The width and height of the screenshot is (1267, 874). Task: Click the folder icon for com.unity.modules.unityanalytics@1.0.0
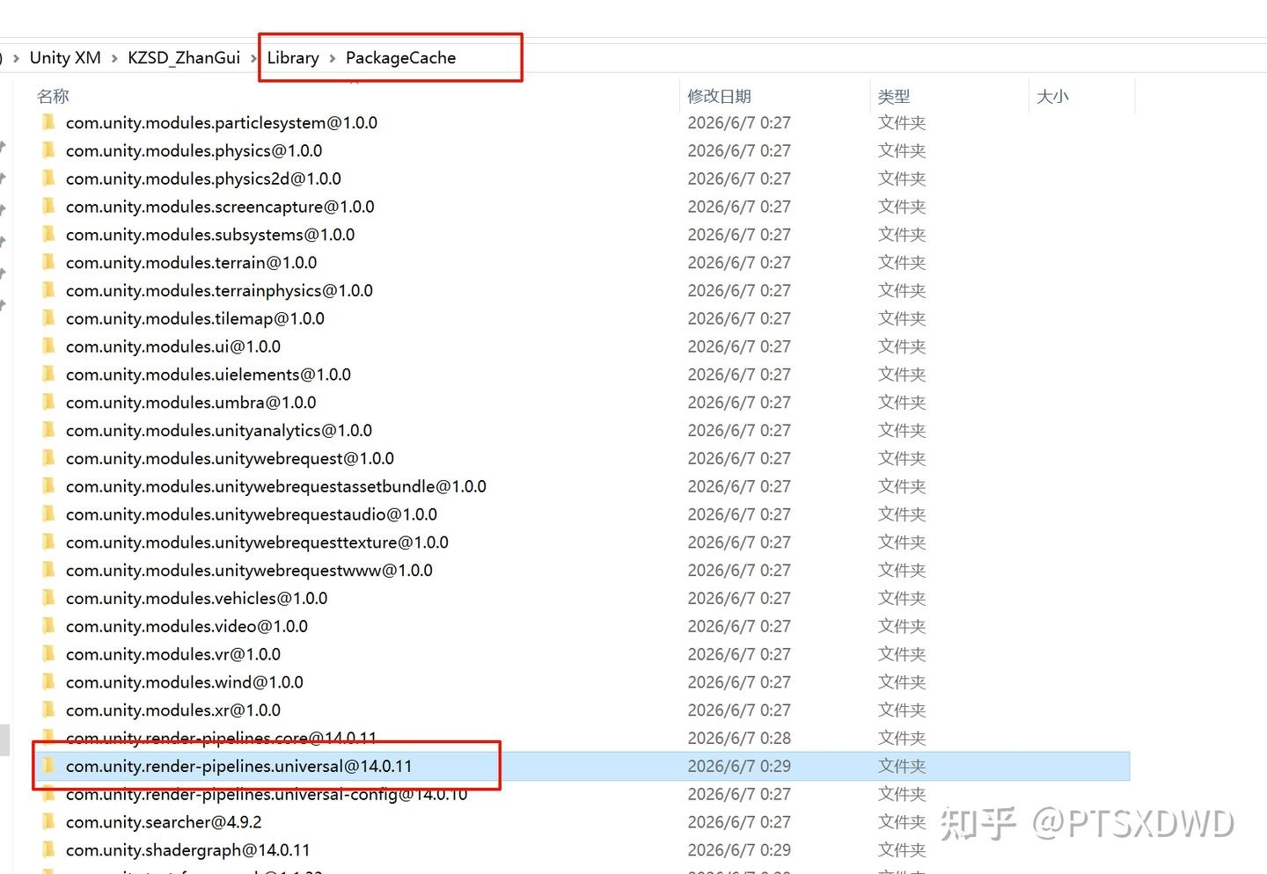click(48, 430)
